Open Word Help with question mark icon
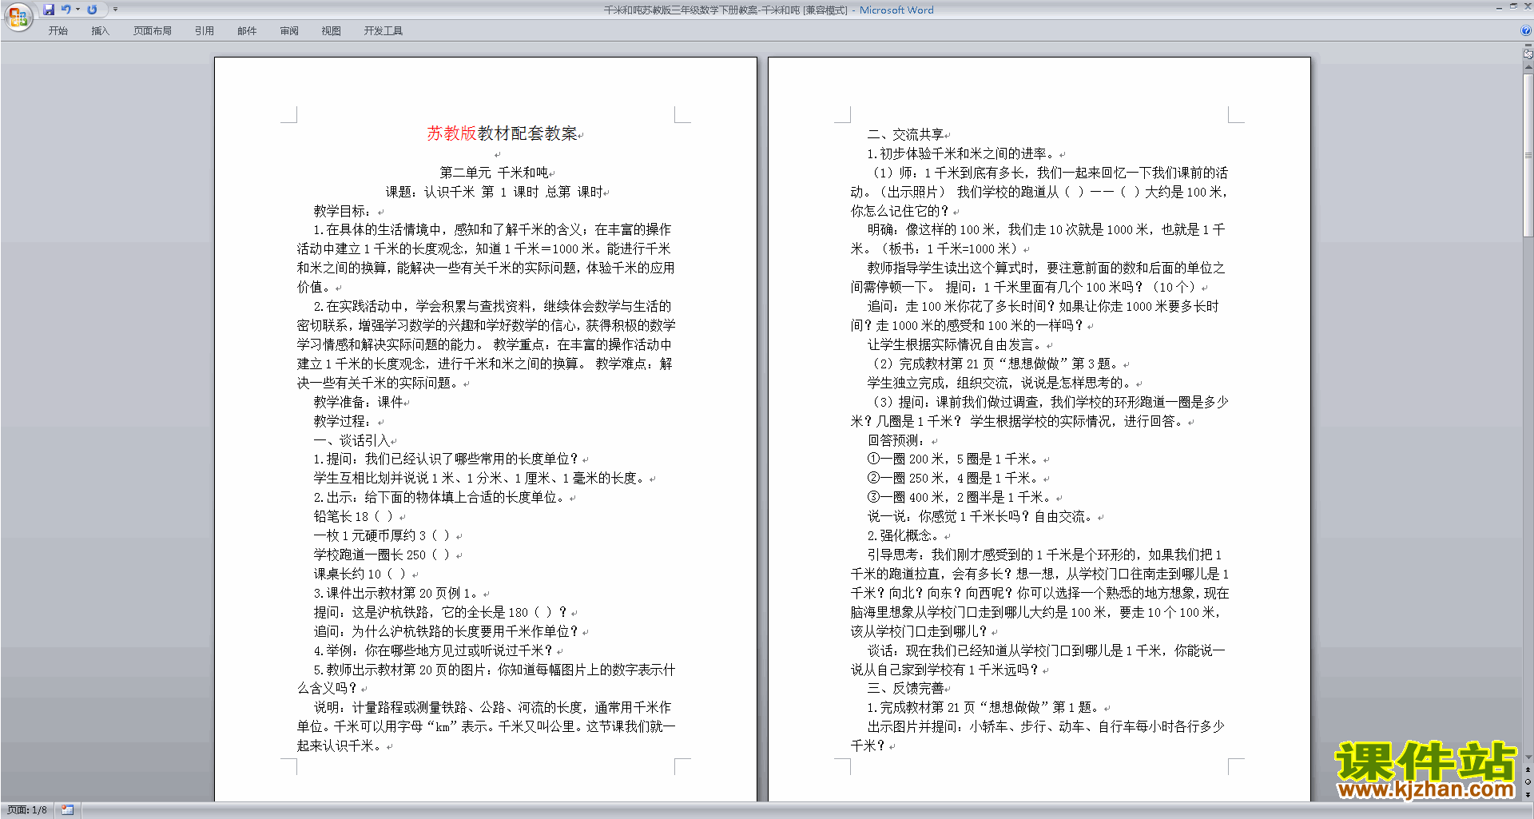The width and height of the screenshot is (1534, 819). (x=1526, y=30)
